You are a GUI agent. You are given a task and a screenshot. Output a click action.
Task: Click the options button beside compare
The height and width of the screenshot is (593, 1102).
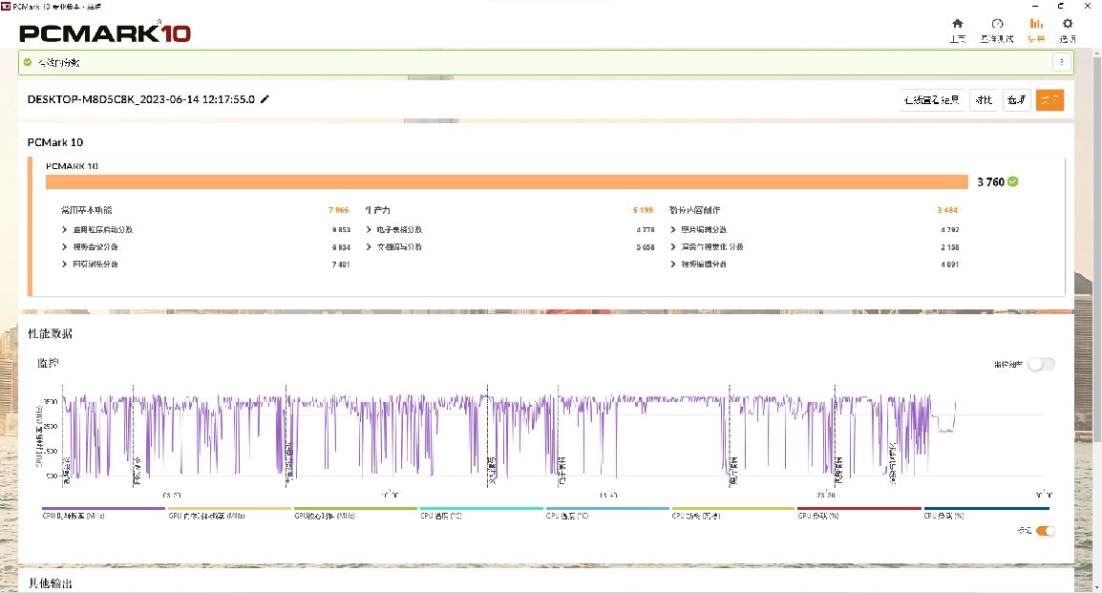click(x=1016, y=99)
